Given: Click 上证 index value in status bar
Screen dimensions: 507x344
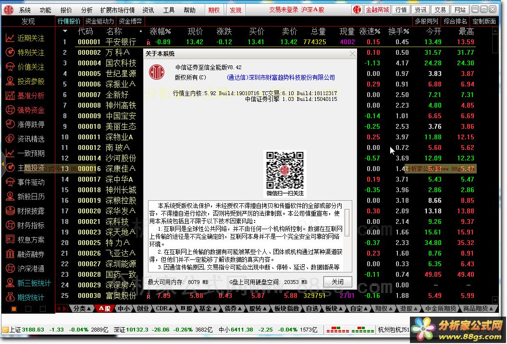Looking at the screenshot, I should [x=33, y=330].
